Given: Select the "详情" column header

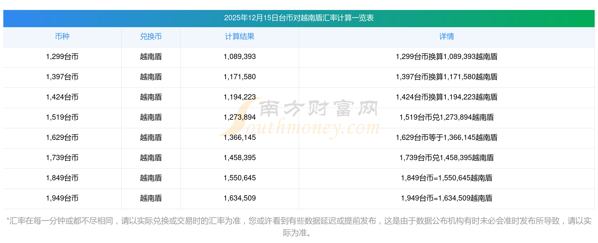Looking at the screenshot, I should pyautogui.click(x=447, y=36).
